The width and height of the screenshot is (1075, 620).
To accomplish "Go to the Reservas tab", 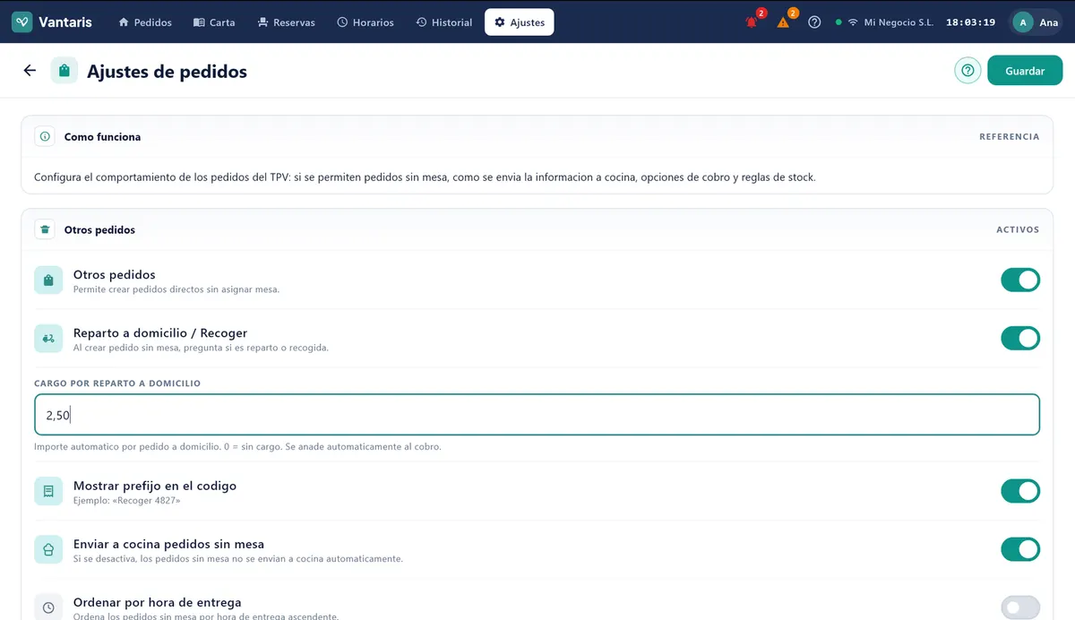I will click(286, 22).
